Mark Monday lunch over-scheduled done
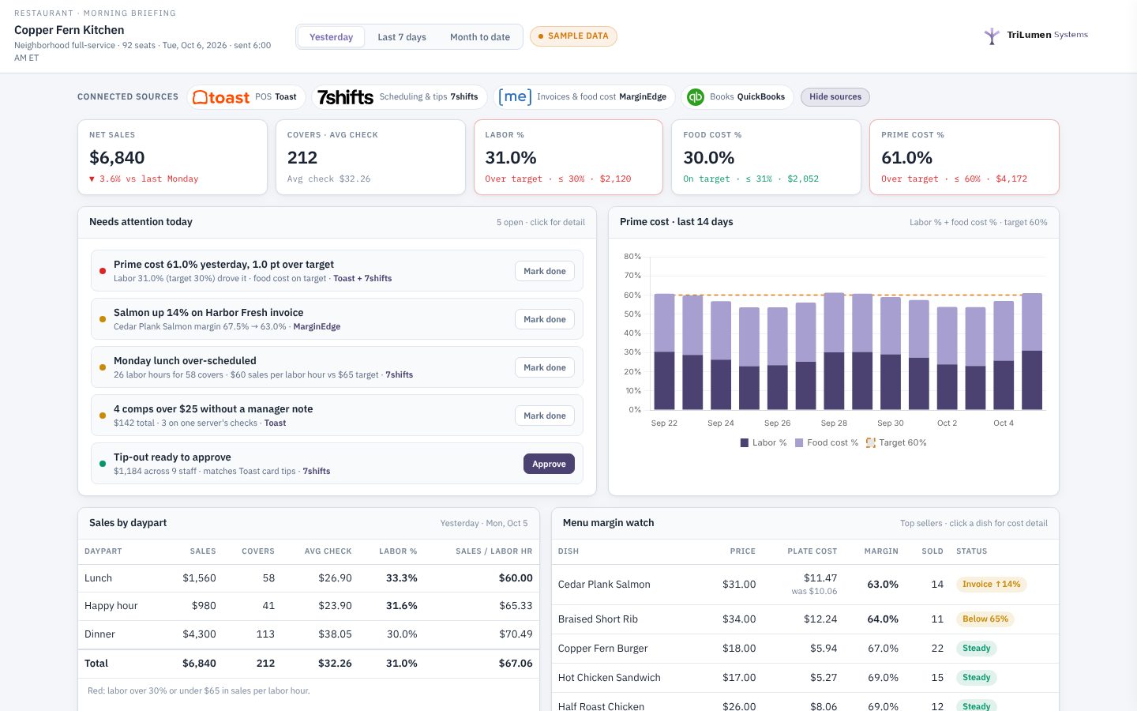 click(x=545, y=367)
